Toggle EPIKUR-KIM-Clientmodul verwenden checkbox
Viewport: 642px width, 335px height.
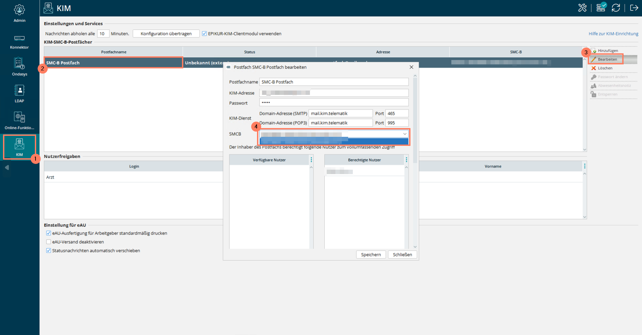click(204, 34)
